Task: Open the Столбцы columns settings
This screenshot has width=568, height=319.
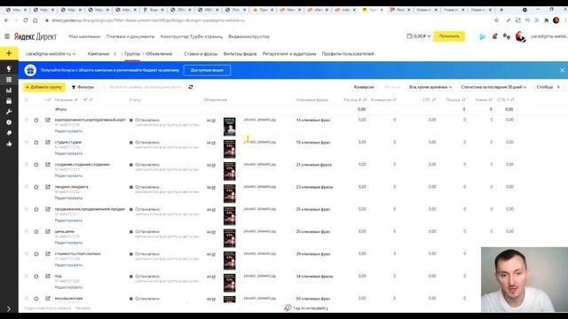Action: [x=548, y=87]
